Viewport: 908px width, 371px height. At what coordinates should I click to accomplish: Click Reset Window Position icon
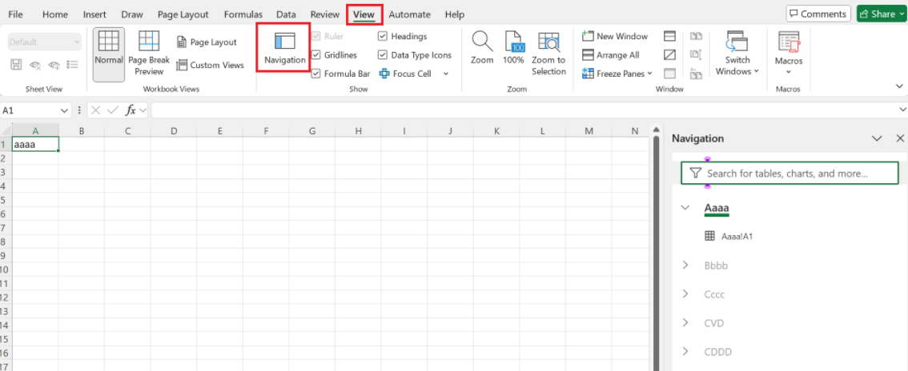click(x=696, y=74)
